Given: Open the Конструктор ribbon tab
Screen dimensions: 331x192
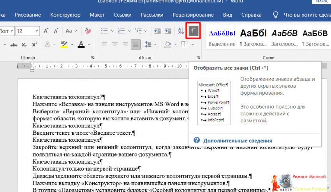Looking at the screenshot, I should pos(65,15).
